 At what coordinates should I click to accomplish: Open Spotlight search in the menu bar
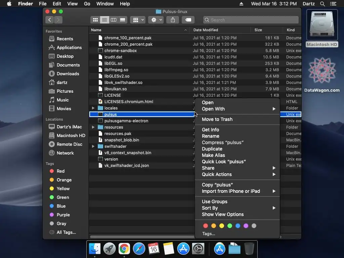[x=322, y=4]
